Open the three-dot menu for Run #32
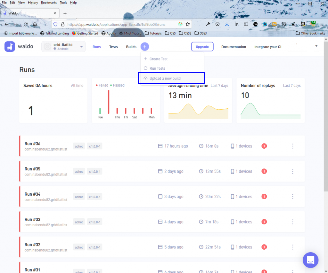This screenshot has height=273, width=328. click(x=293, y=247)
